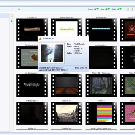Click the Lights.avi file name
The image size is (135, 135).
pos(66,73)
